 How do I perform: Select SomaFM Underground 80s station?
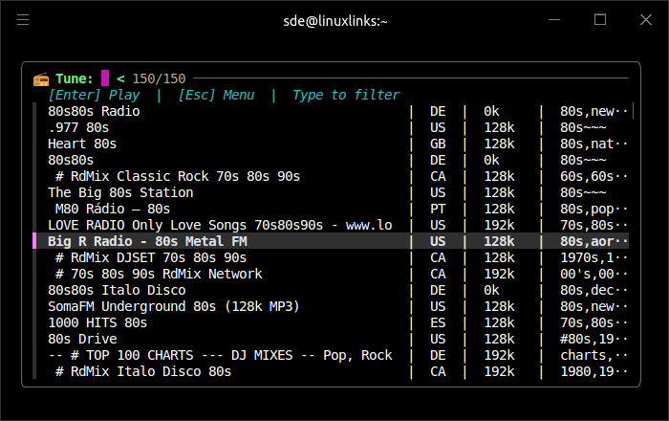point(333,306)
